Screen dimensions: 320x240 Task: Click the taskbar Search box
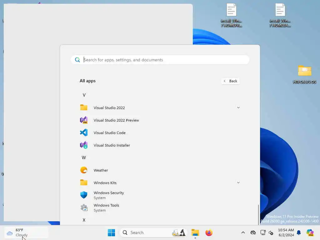153,232
